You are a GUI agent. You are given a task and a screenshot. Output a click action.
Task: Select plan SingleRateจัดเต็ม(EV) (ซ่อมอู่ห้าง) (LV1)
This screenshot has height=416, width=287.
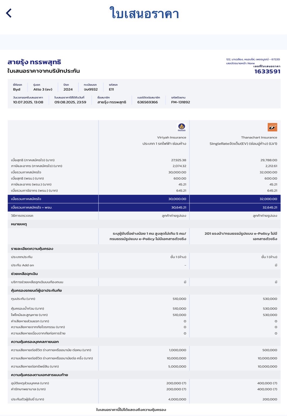(243, 144)
